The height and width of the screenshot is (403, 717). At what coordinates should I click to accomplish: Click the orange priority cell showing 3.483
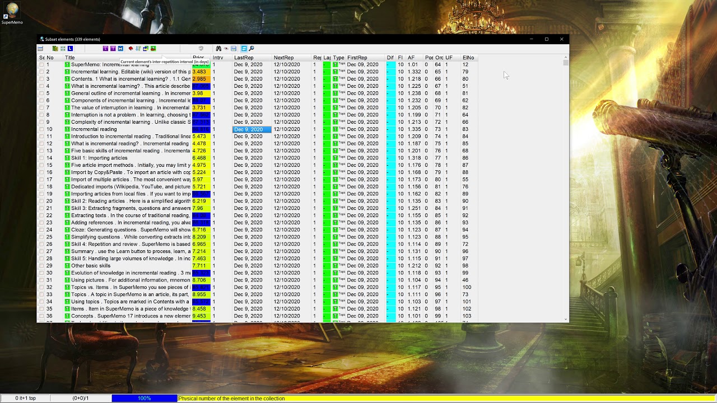pyautogui.click(x=201, y=72)
